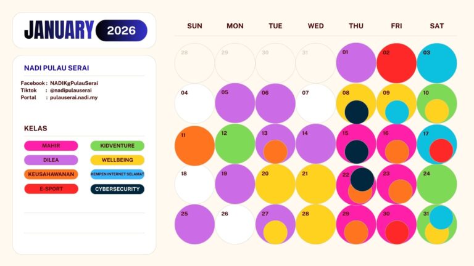Click the pink MAHIR legend pill

(x=51, y=146)
